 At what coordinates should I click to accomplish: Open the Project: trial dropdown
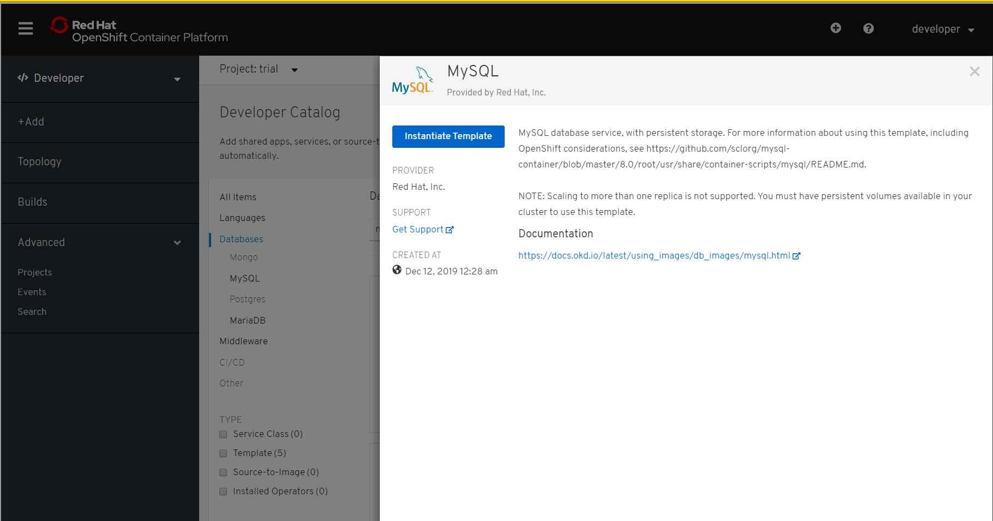click(x=259, y=69)
